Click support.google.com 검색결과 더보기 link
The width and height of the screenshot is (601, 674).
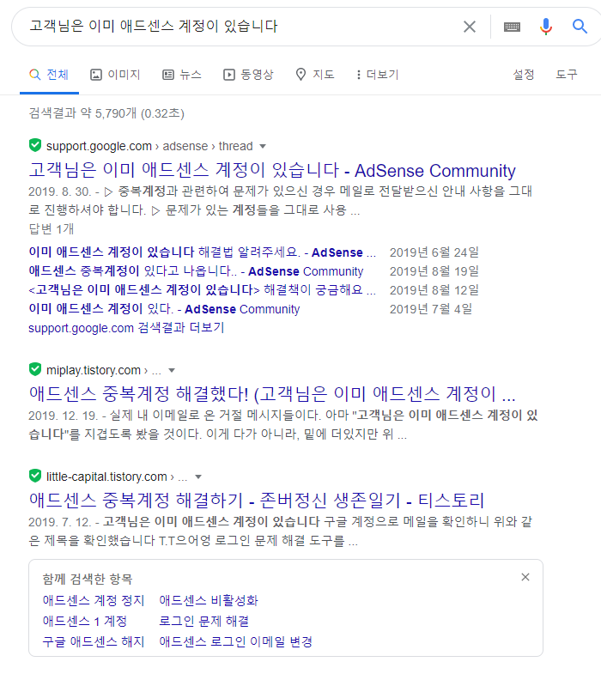pyautogui.click(x=126, y=328)
